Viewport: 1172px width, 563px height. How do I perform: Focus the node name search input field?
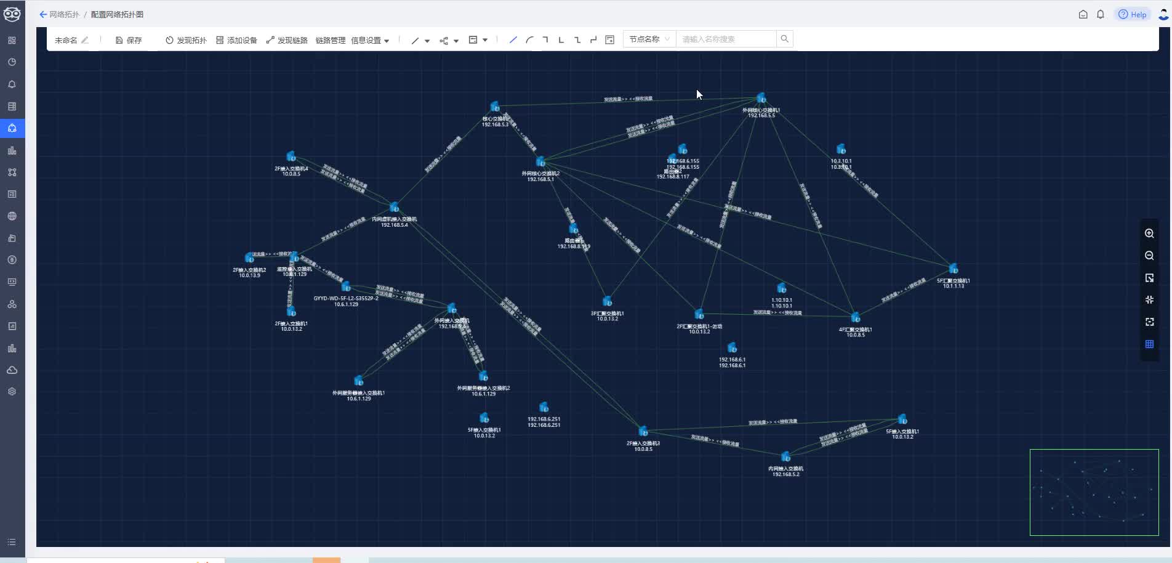(726, 39)
